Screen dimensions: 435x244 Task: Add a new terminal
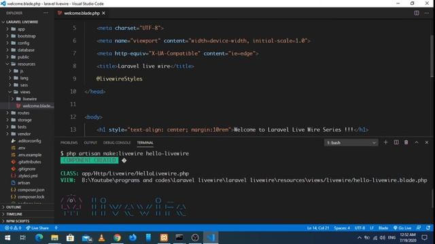click(x=385, y=142)
